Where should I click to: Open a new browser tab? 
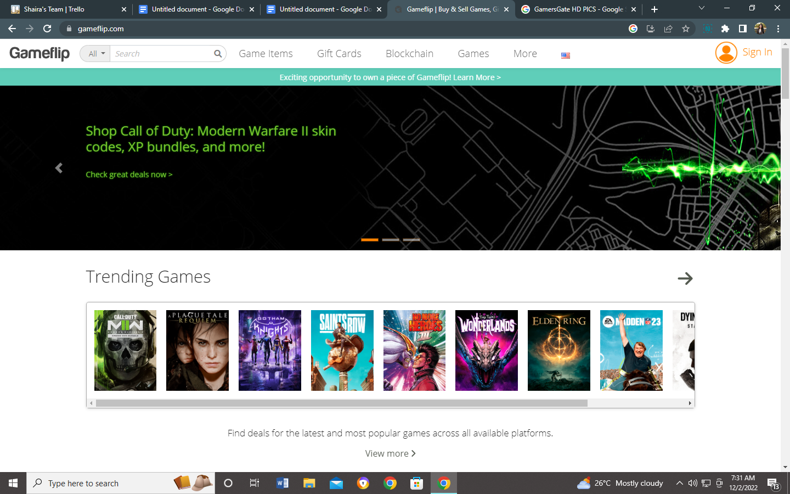click(654, 9)
